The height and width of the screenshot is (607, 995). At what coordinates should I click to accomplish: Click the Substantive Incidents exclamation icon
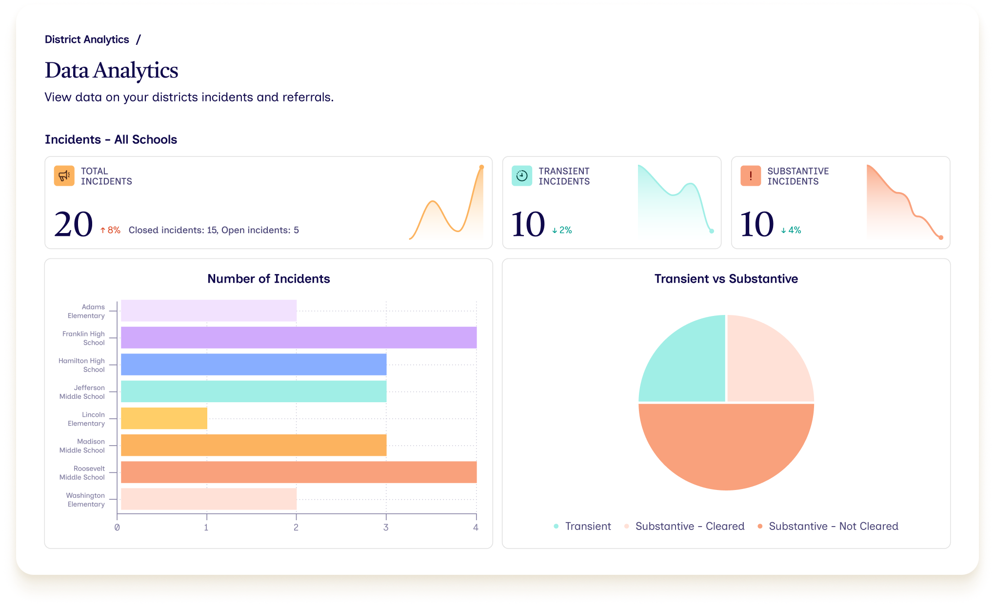point(751,176)
